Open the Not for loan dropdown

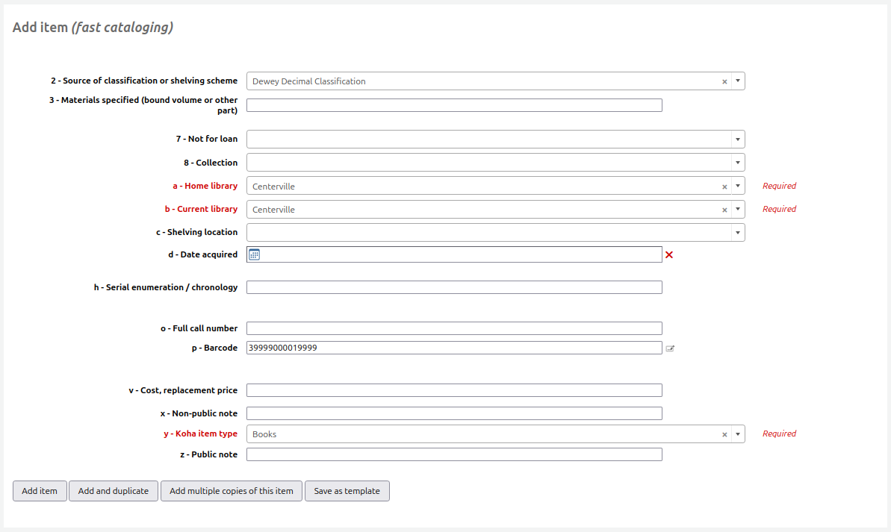tap(737, 139)
